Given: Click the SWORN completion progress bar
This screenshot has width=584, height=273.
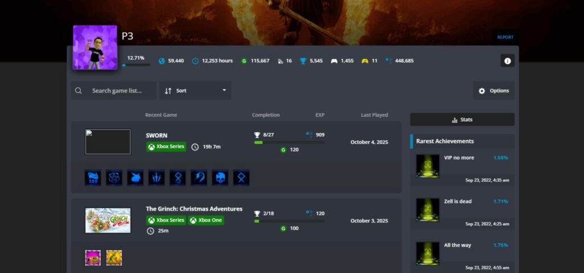Looking at the screenshot, I should pyautogui.click(x=289, y=142).
